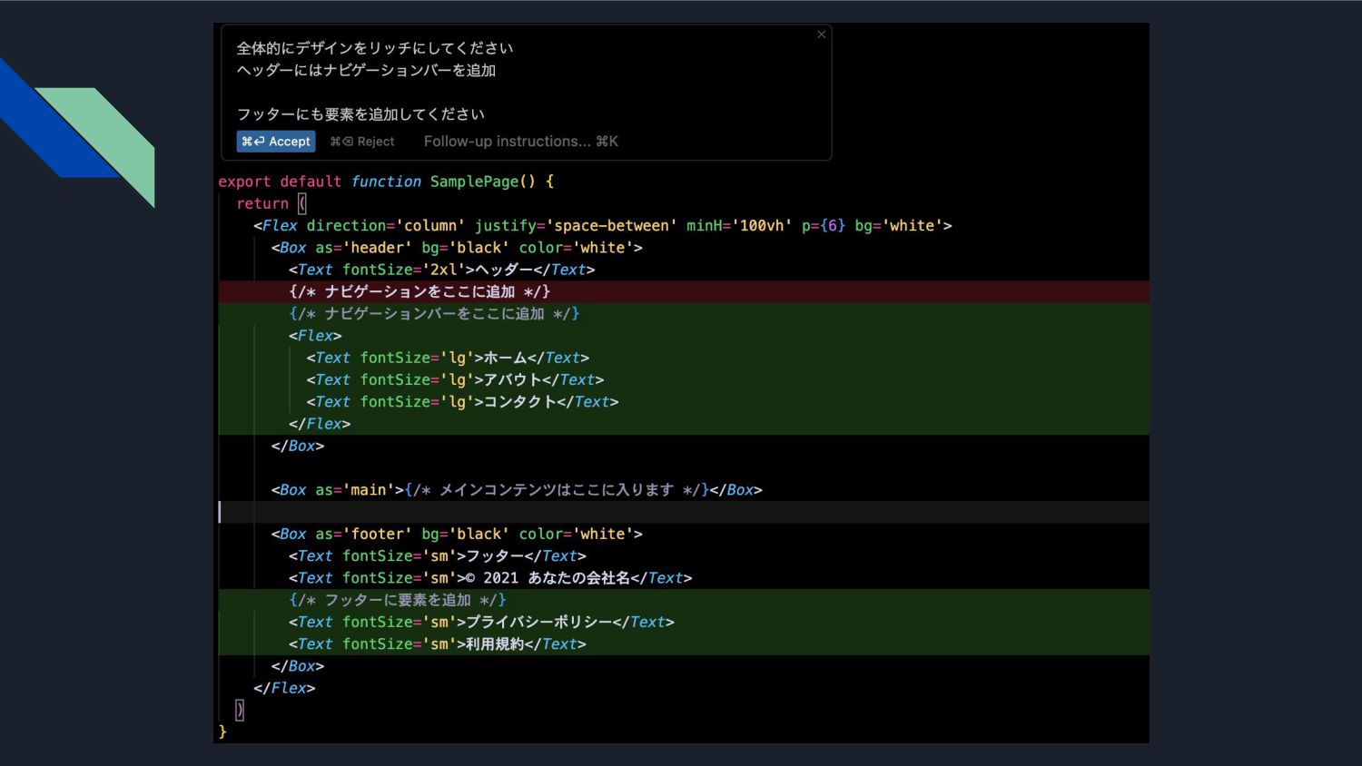Image resolution: width=1362 pixels, height=766 pixels.
Task: Place cursor on the export default function line
Action: [x=385, y=182]
